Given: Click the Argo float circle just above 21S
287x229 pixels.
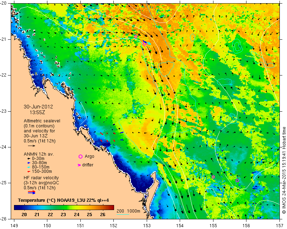Looking at the screenshot, I should click(136, 37).
